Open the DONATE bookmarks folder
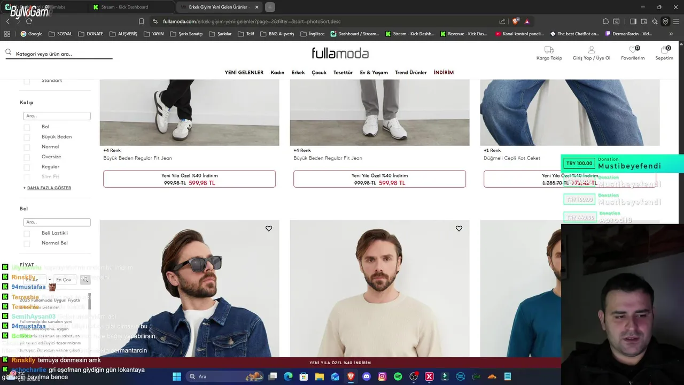The width and height of the screenshot is (684, 385). tap(90, 34)
